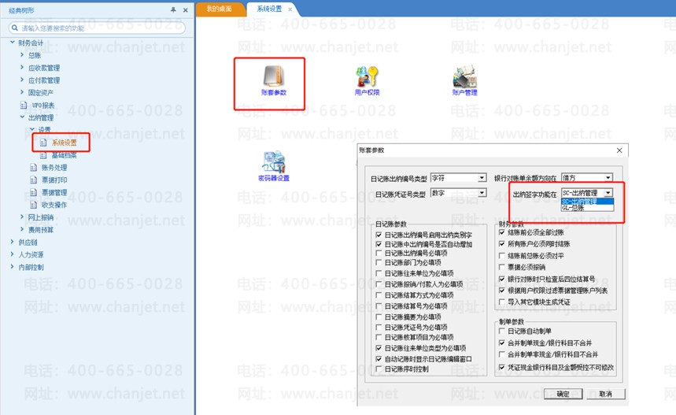
Task: Click the document icon beside 收支操作
Action: pyautogui.click(x=33, y=205)
